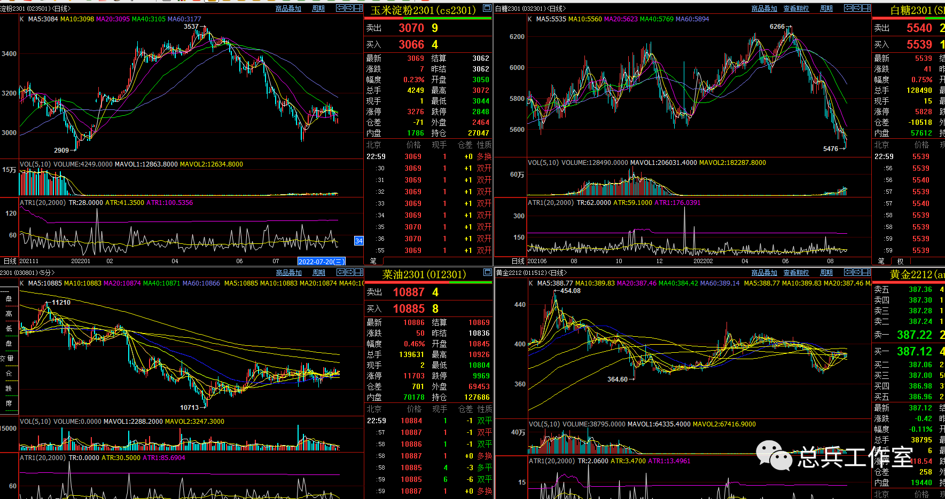This screenshot has height=499, width=945.
Task: Click back arrow icon in gold chart header
Action: 848,272
